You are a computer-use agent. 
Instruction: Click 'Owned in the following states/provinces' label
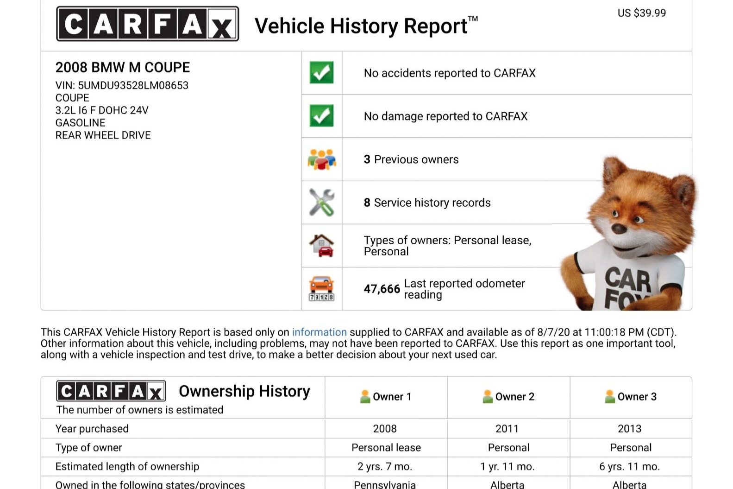click(x=150, y=484)
